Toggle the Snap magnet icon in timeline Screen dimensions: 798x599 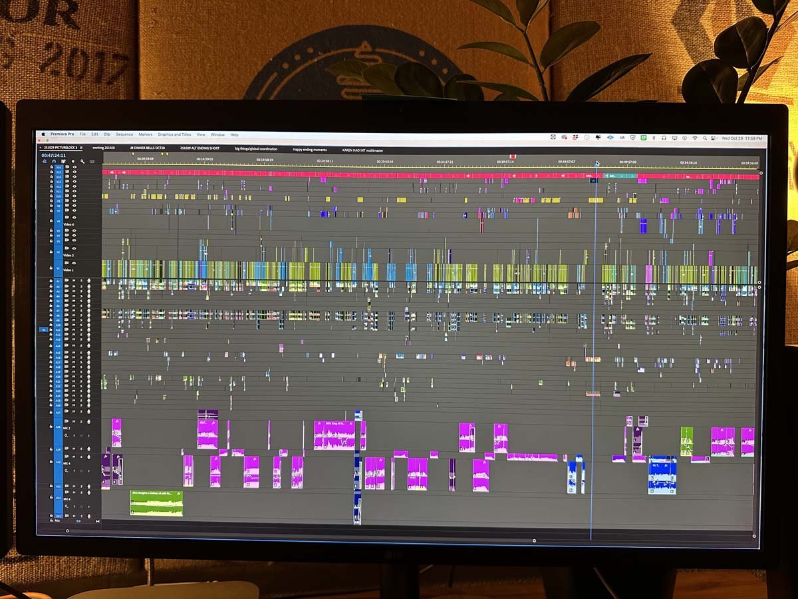pyautogui.click(x=54, y=161)
